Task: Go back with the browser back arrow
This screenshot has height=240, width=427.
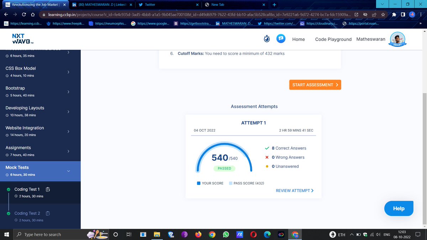Action: click(6, 15)
